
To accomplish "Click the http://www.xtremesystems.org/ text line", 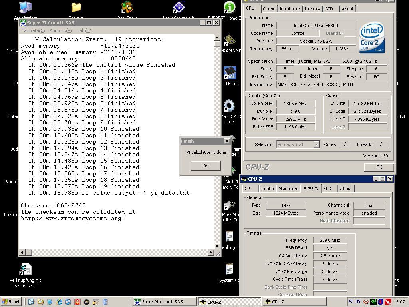I will 73,219.
